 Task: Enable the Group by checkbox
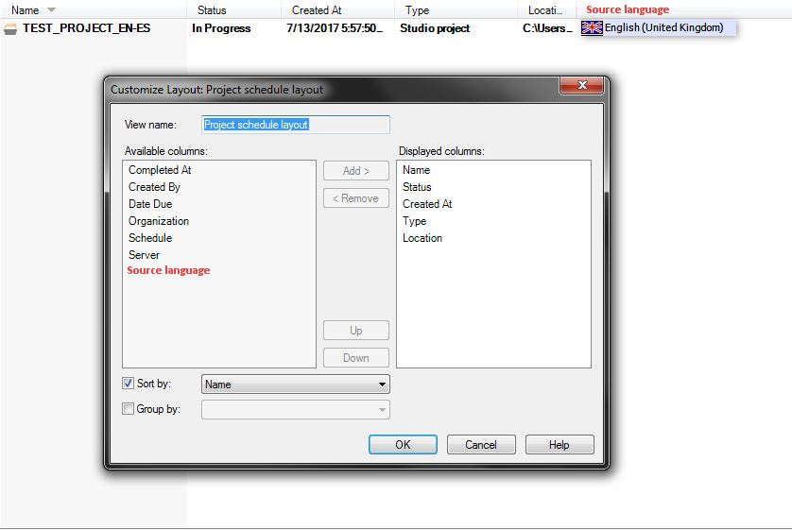pyautogui.click(x=128, y=408)
